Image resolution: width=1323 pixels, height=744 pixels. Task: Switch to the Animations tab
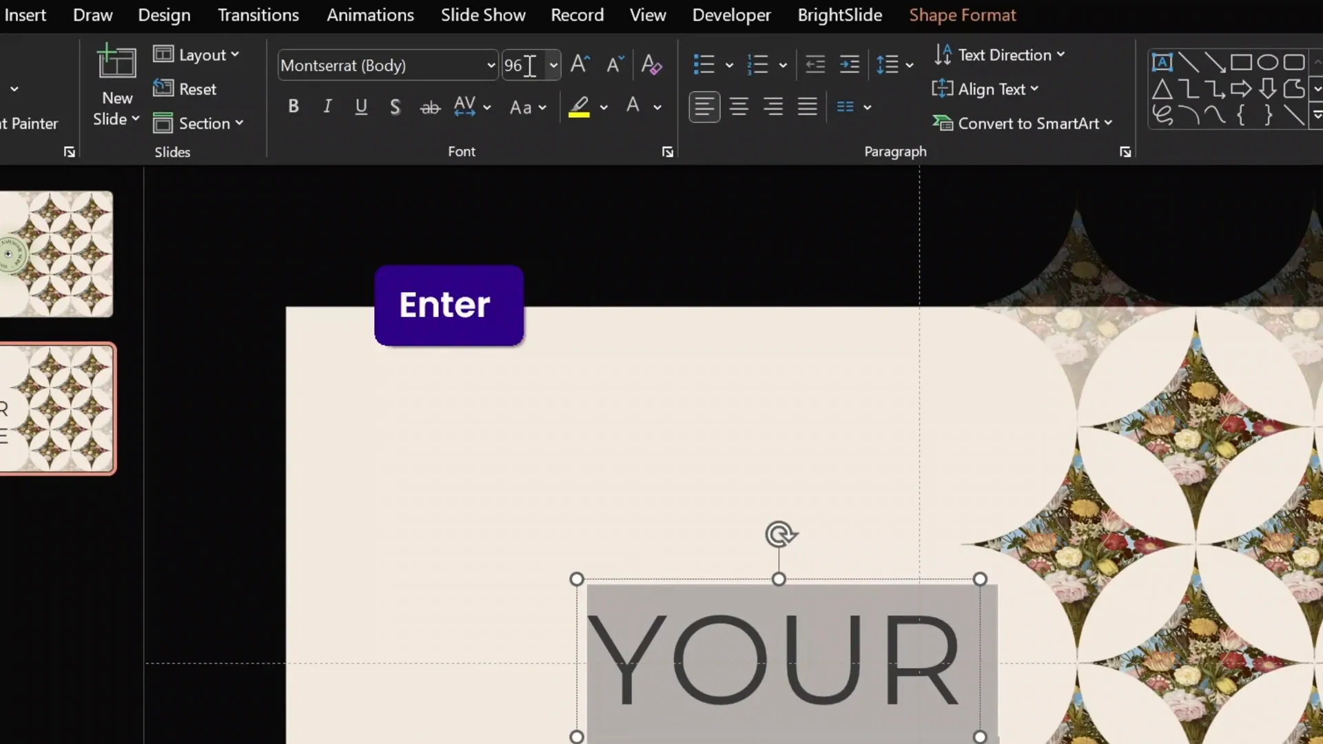[370, 15]
